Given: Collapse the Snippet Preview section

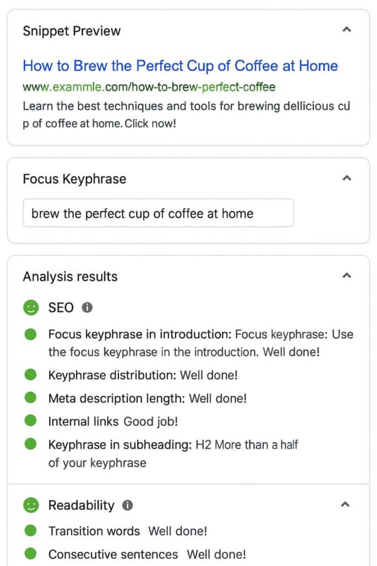Looking at the screenshot, I should coord(347,30).
